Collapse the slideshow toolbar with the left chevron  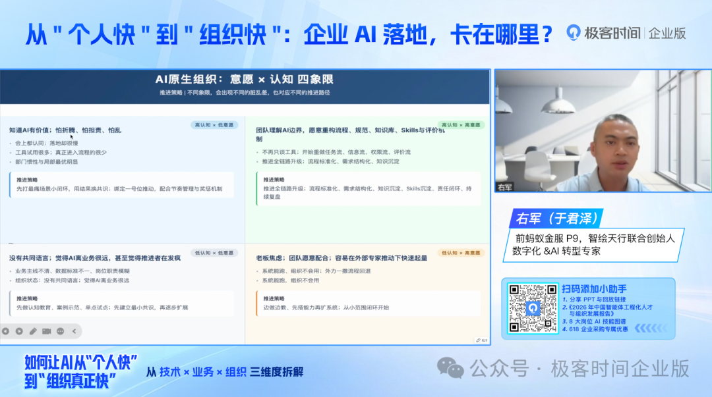(x=74, y=331)
